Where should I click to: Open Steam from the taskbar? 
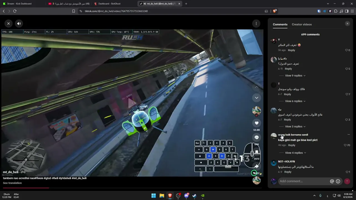(194, 196)
